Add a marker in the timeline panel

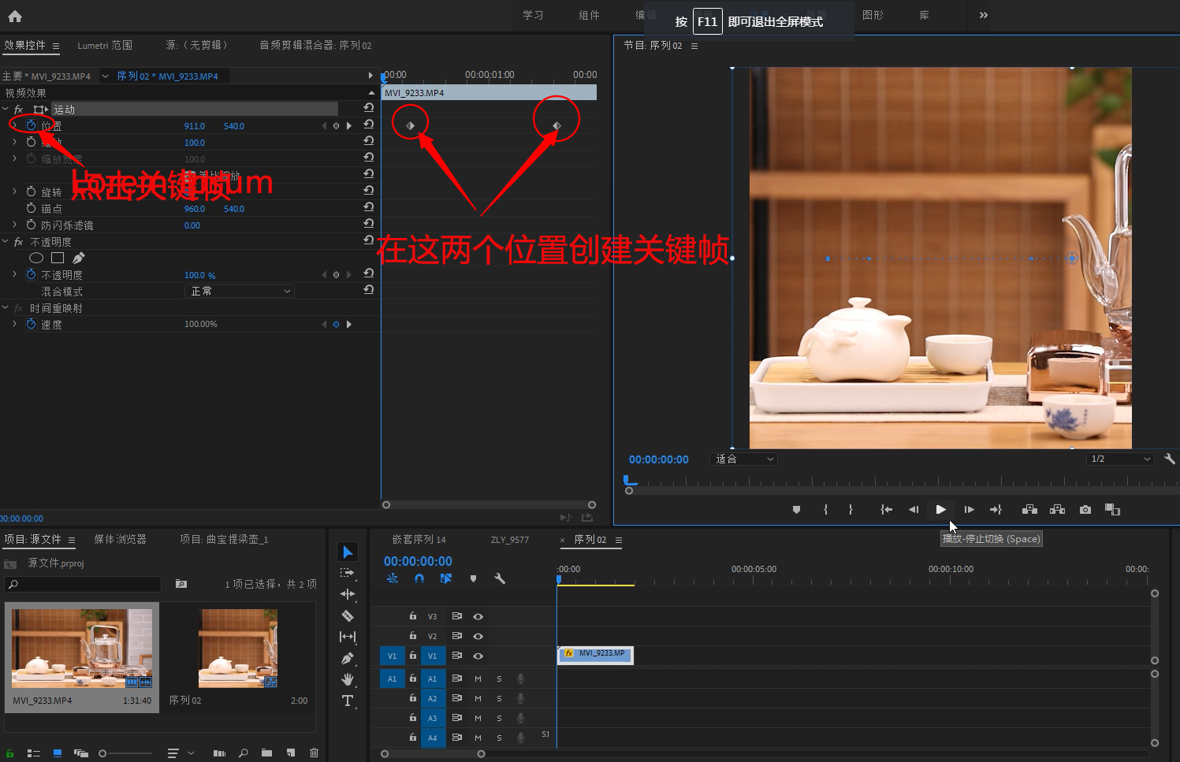tap(473, 578)
